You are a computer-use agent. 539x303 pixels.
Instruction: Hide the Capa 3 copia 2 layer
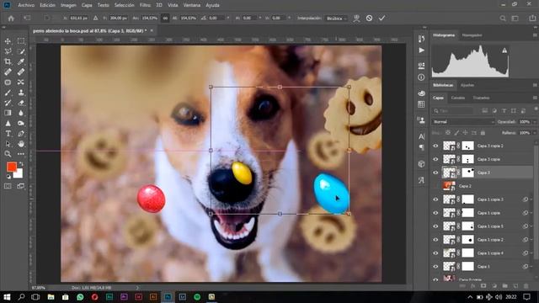pos(435,146)
